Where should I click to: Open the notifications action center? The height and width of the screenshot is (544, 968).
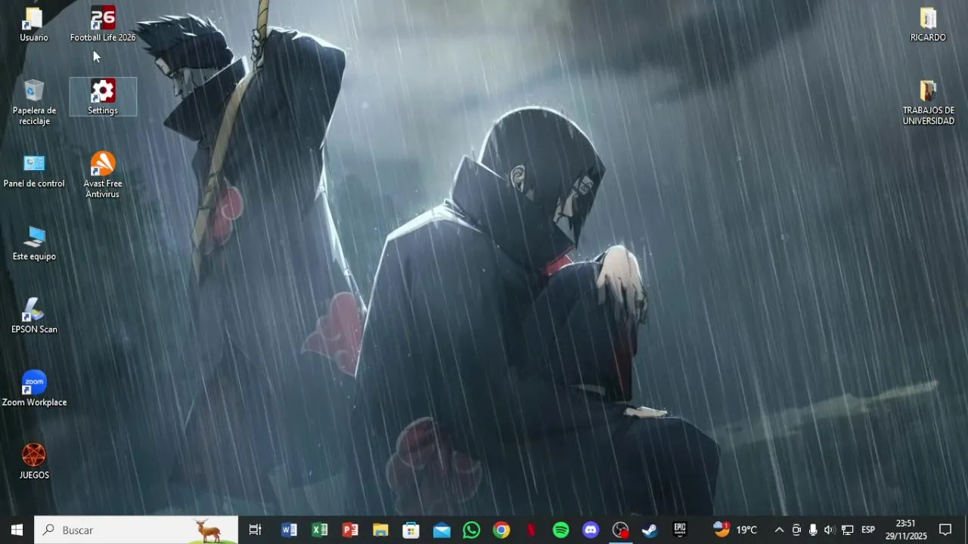click(945, 530)
